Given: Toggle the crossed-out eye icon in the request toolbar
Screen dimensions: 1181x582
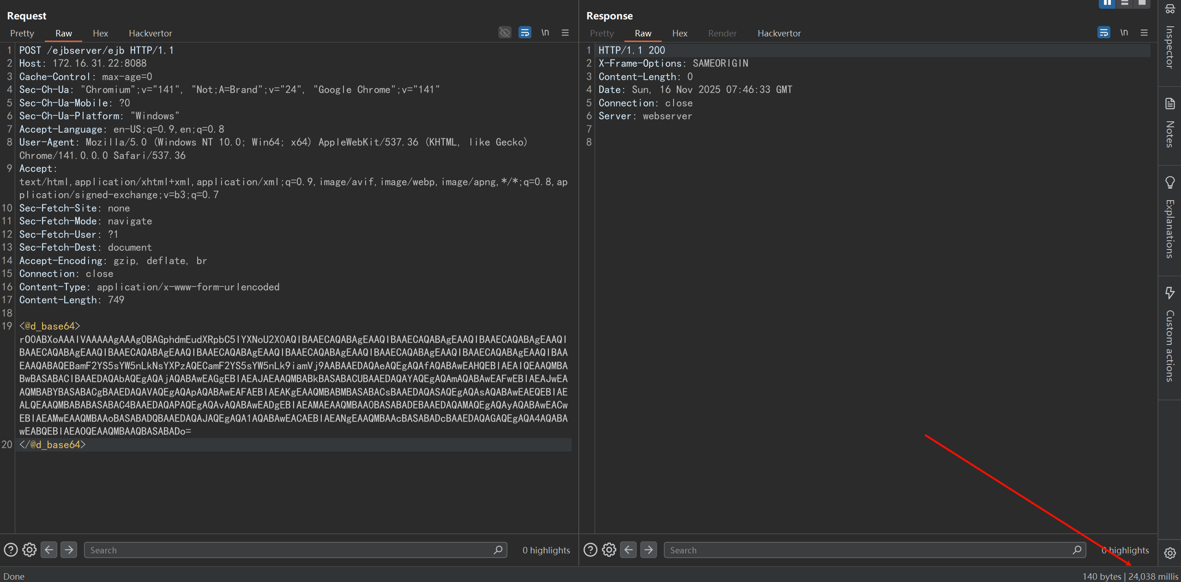Looking at the screenshot, I should 505,33.
